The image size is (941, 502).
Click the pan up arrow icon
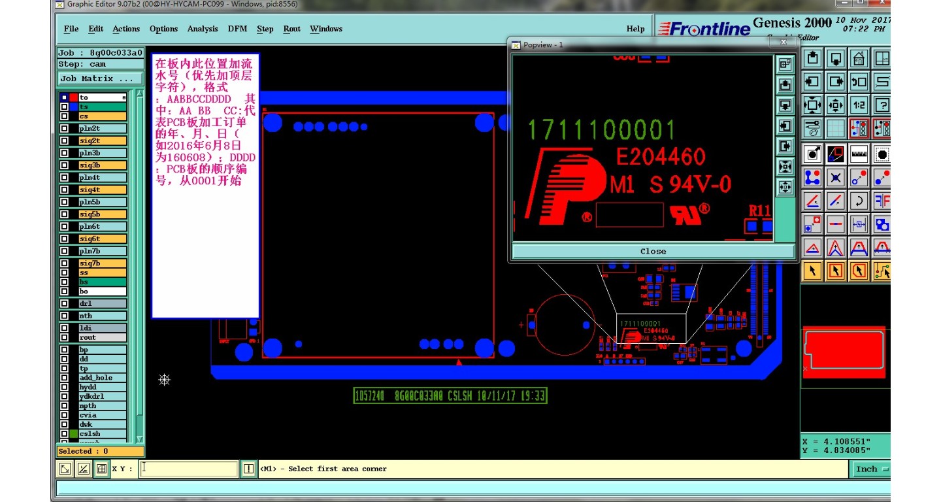pos(812,59)
